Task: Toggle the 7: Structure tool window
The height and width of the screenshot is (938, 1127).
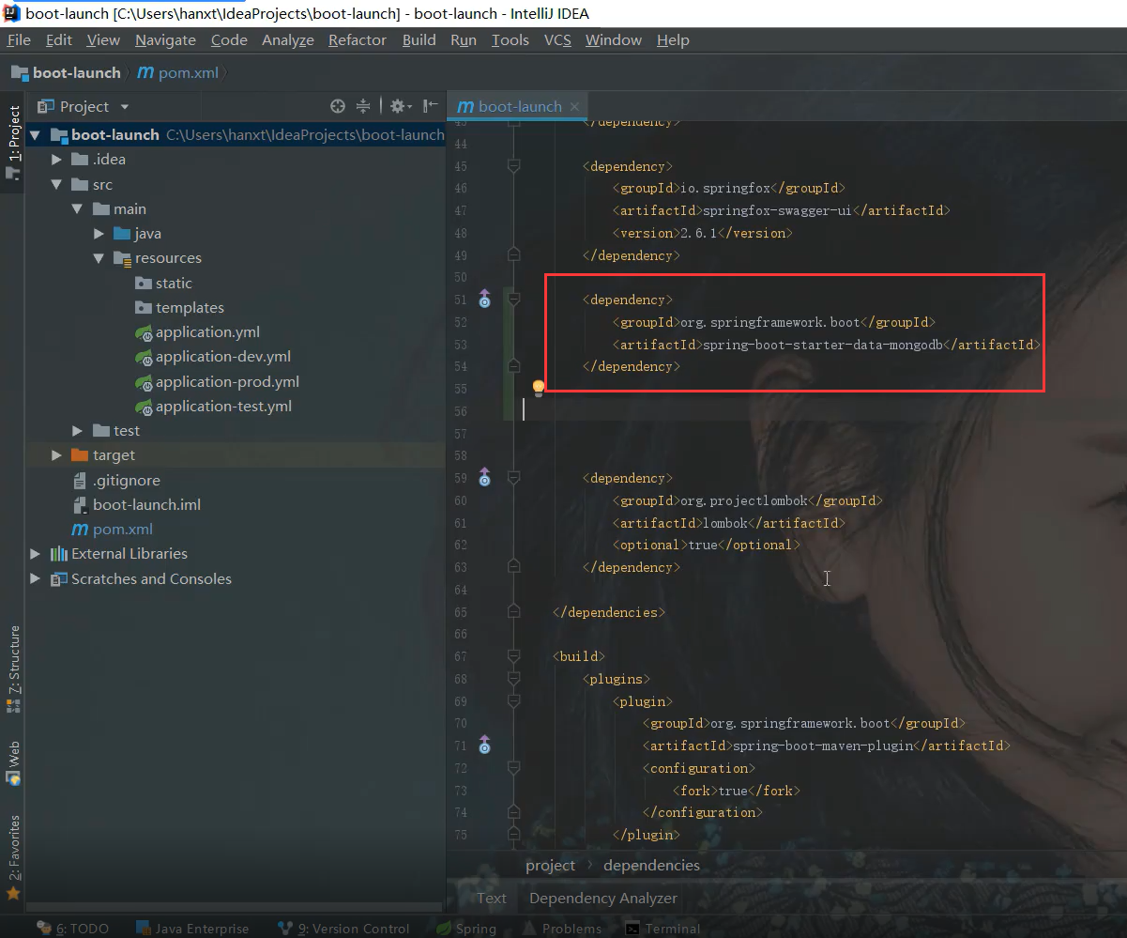Action: pos(13,669)
